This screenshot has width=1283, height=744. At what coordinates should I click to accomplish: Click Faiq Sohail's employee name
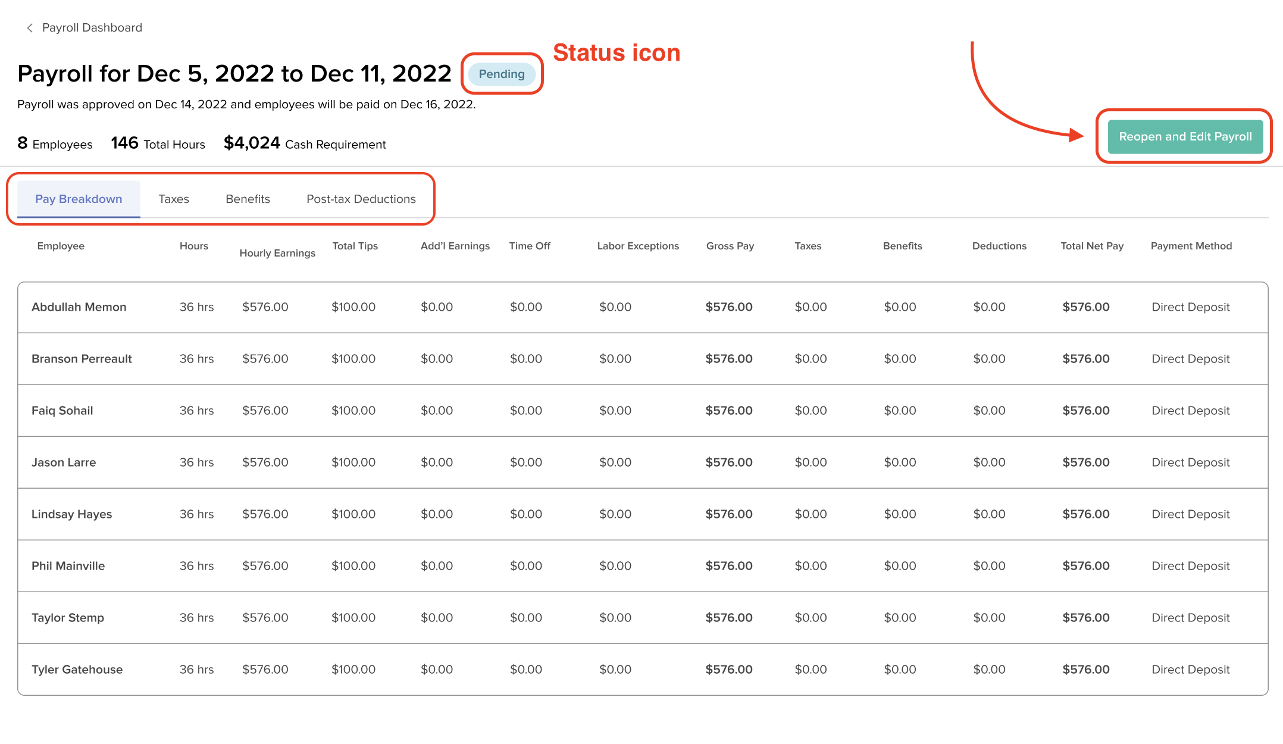(62, 410)
